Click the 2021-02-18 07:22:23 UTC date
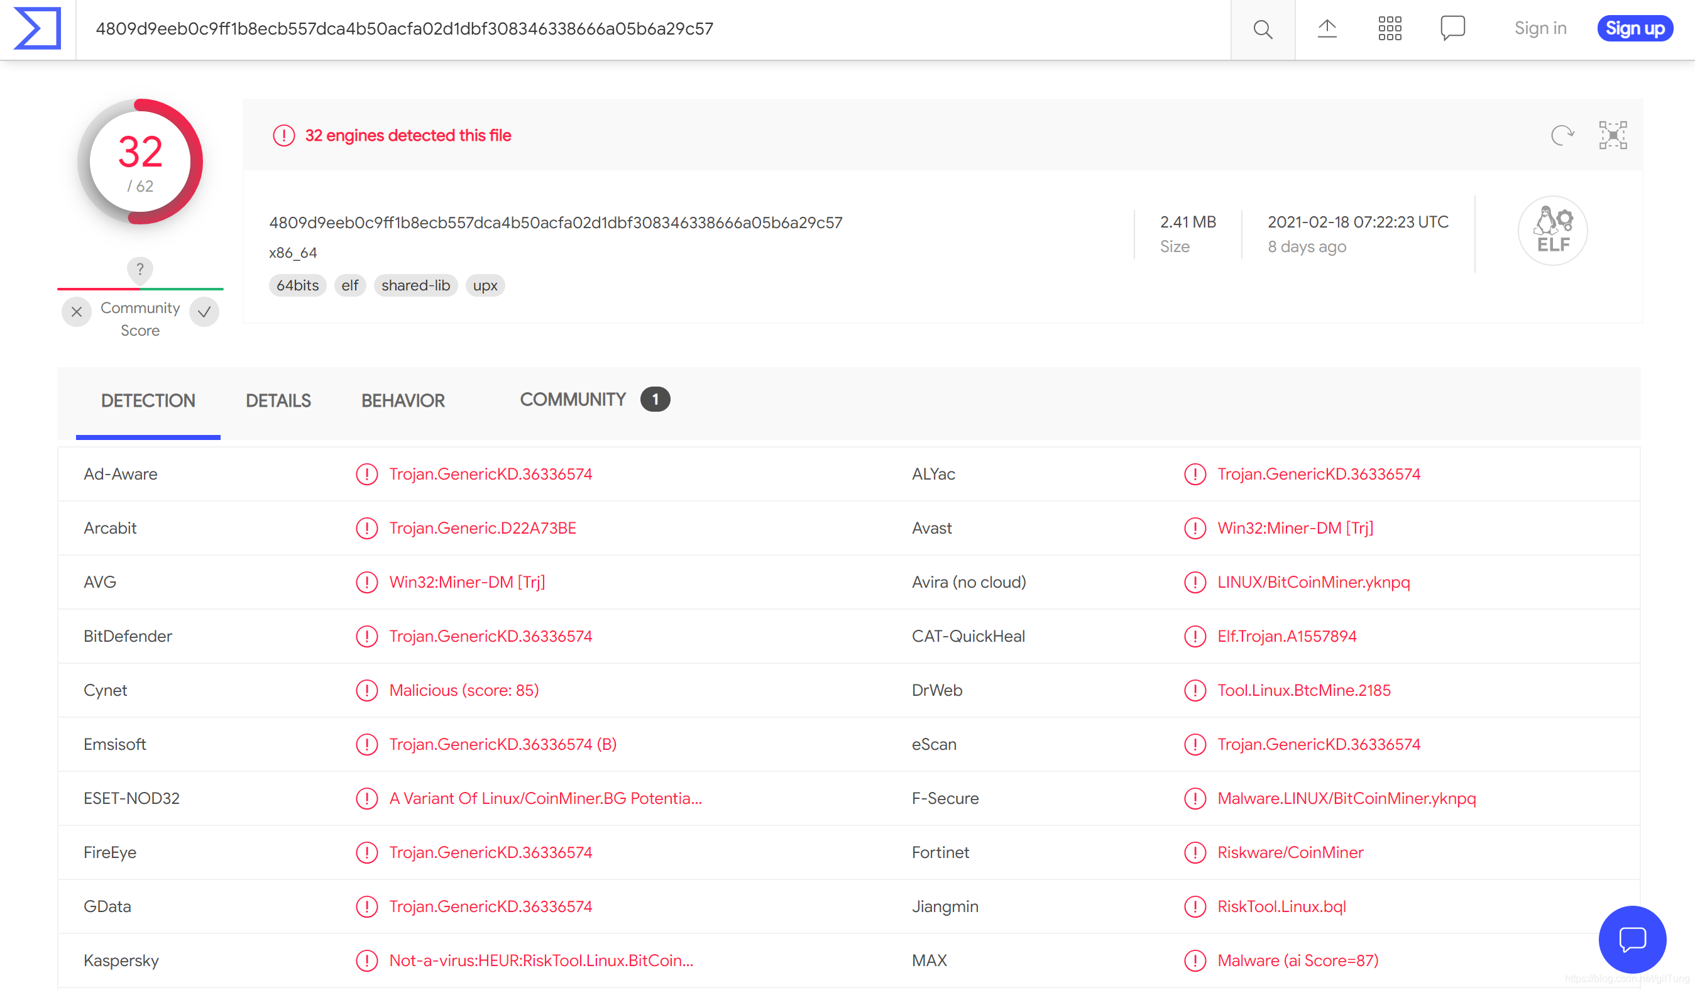Image resolution: width=1695 pixels, height=990 pixels. [x=1358, y=222]
